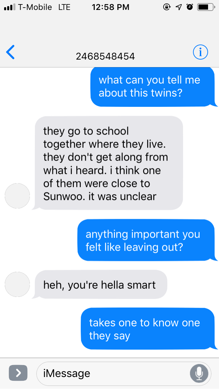The width and height of the screenshot is (219, 389).
Task: Tap the rotation lock status icon
Action: [167, 7]
